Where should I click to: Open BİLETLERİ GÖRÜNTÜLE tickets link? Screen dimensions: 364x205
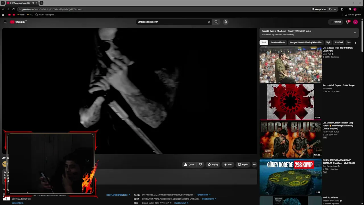coord(118,195)
